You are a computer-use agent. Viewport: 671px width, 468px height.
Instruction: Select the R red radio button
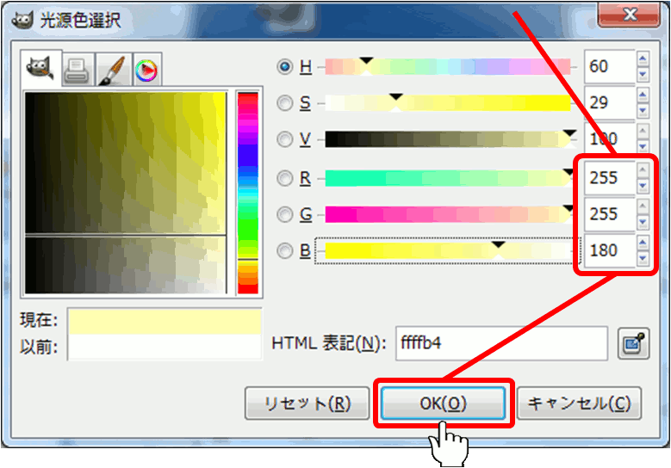tap(285, 178)
